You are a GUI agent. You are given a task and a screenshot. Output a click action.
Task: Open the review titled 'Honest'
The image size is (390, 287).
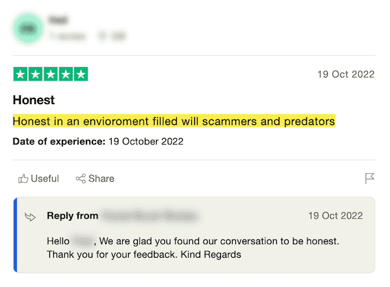pyautogui.click(x=34, y=100)
